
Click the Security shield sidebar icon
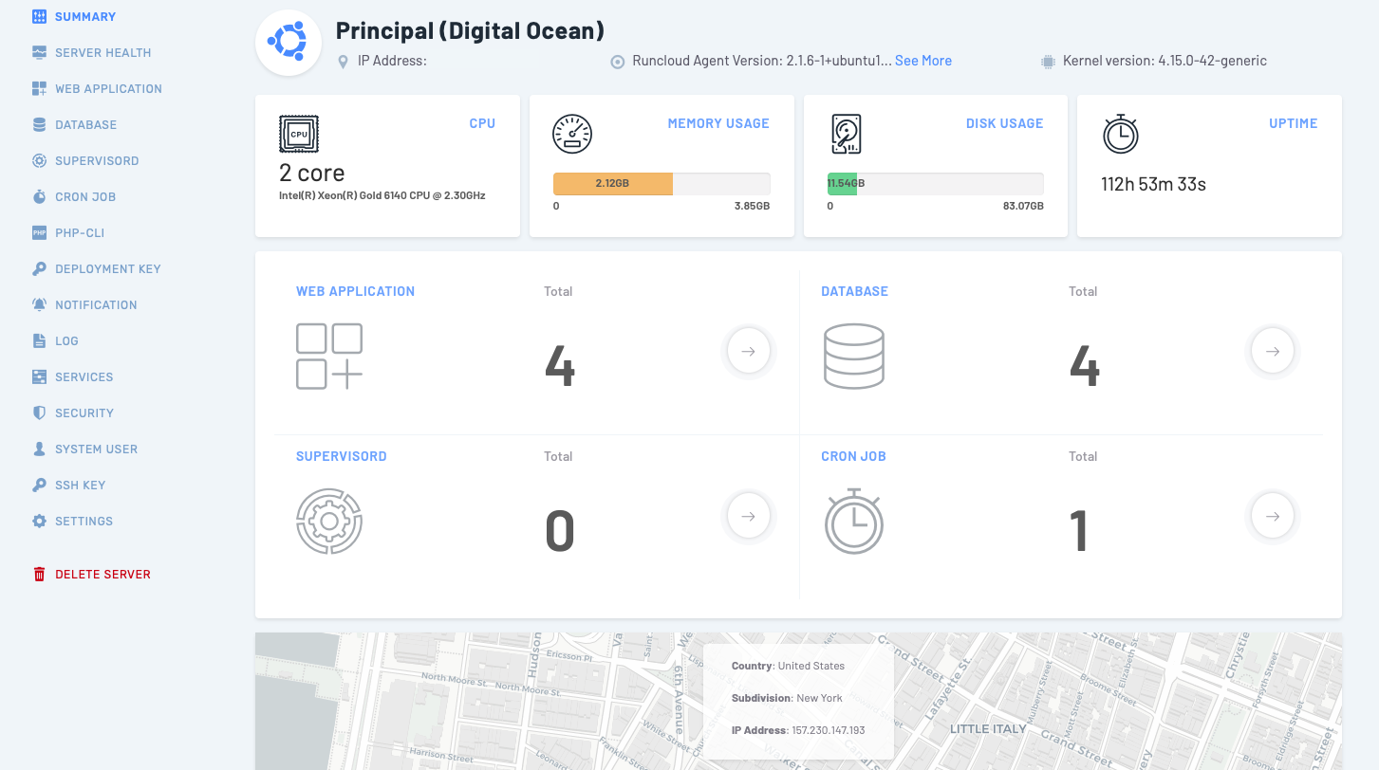(39, 413)
